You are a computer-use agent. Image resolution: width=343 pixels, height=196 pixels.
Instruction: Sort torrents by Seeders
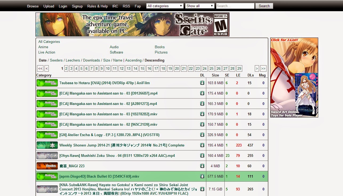click(x=56, y=60)
